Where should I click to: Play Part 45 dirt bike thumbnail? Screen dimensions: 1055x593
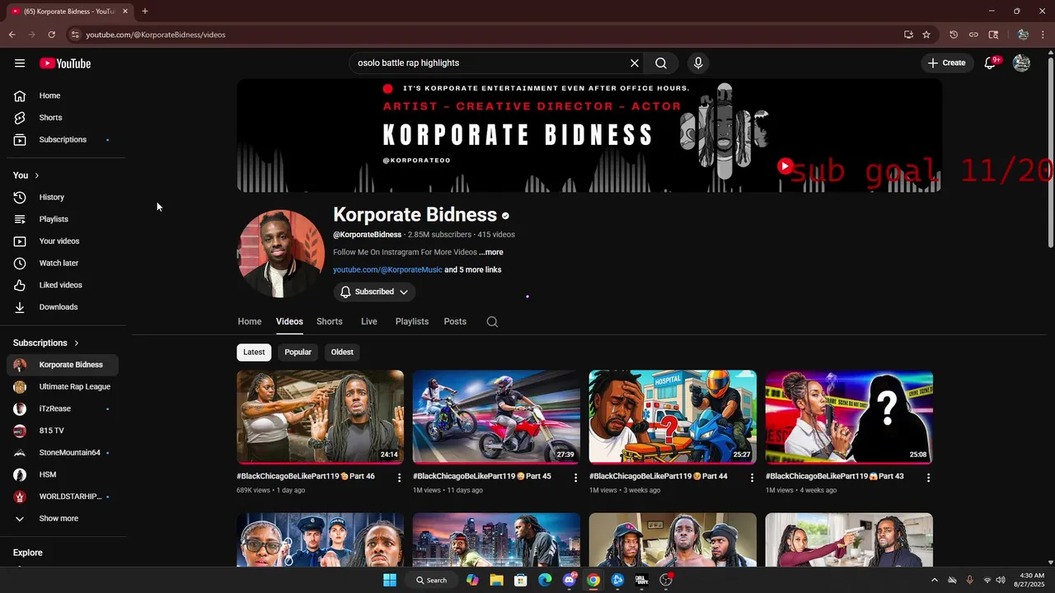[496, 417]
